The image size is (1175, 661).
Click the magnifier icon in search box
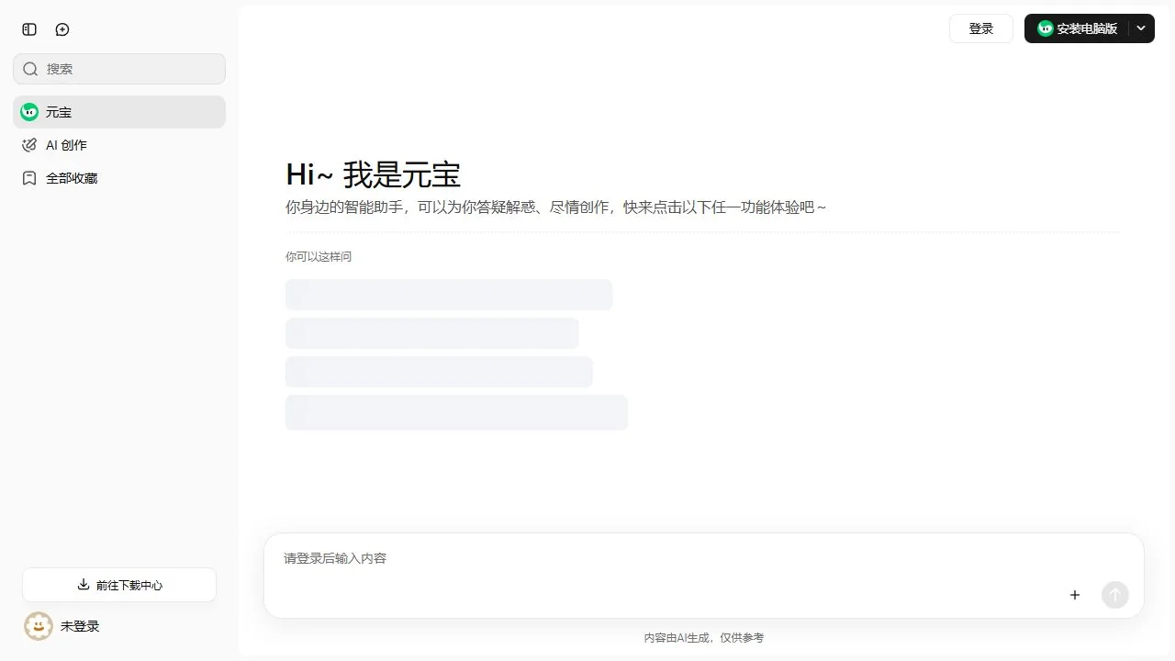point(30,69)
